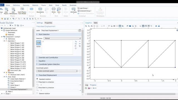The image size is (178, 100).
Task: Open the Constraint Group dropdown
Action: pos(84,11)
